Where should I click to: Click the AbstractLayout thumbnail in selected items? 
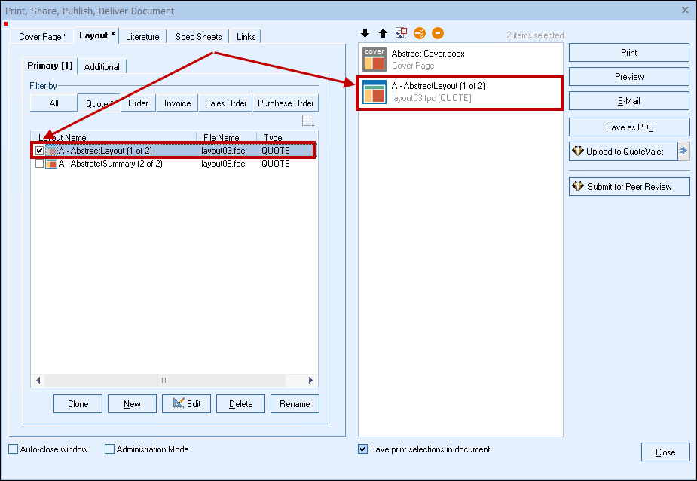tap(374, 92)
